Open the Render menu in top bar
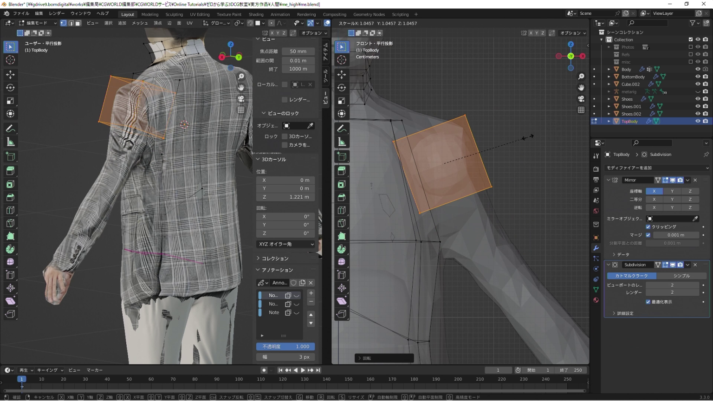 click(x=57, y=13)
